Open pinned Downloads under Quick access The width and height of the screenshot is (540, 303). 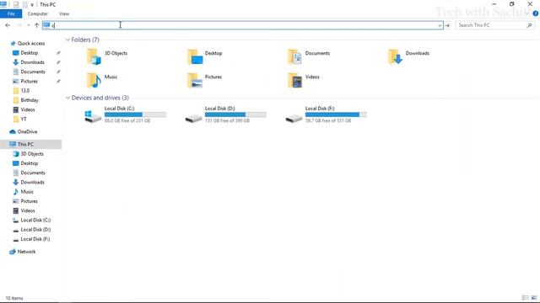coord(32,62)
